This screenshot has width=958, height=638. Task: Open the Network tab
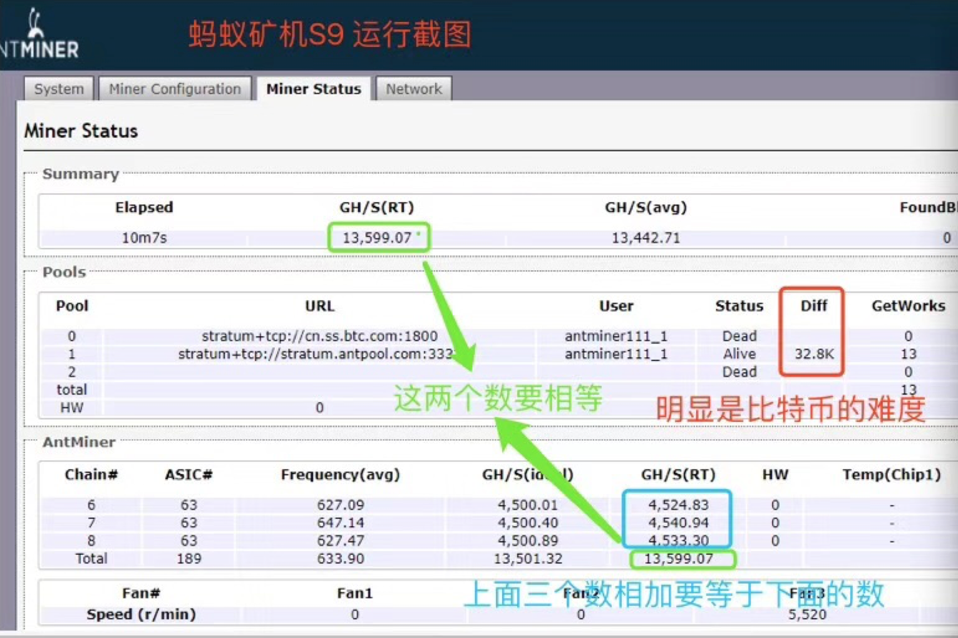(x=414, y=89)
